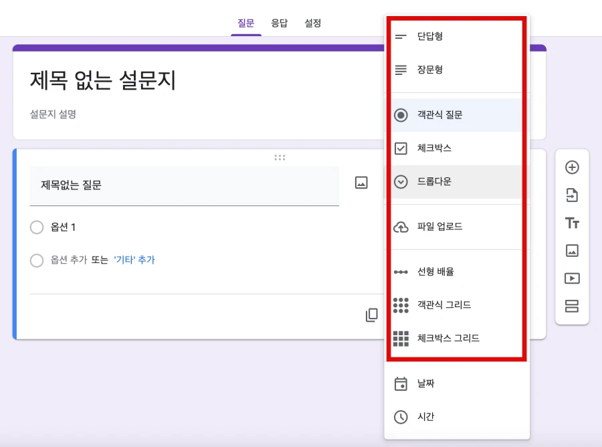This screenshot has width=602, height=447.
Task: Click the 옵션 추가 radio circle
Action: tap(37, 260)
